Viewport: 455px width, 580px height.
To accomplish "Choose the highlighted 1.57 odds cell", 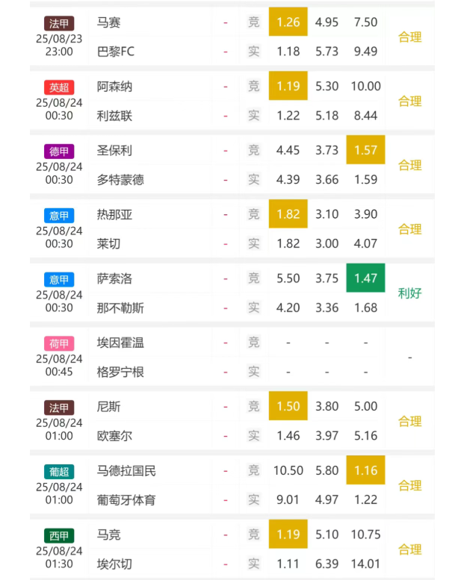I will tap(365, 150).
